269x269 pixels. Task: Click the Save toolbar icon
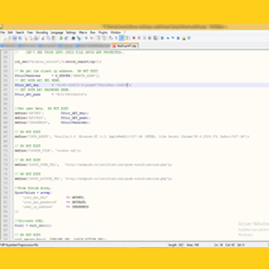14,38
